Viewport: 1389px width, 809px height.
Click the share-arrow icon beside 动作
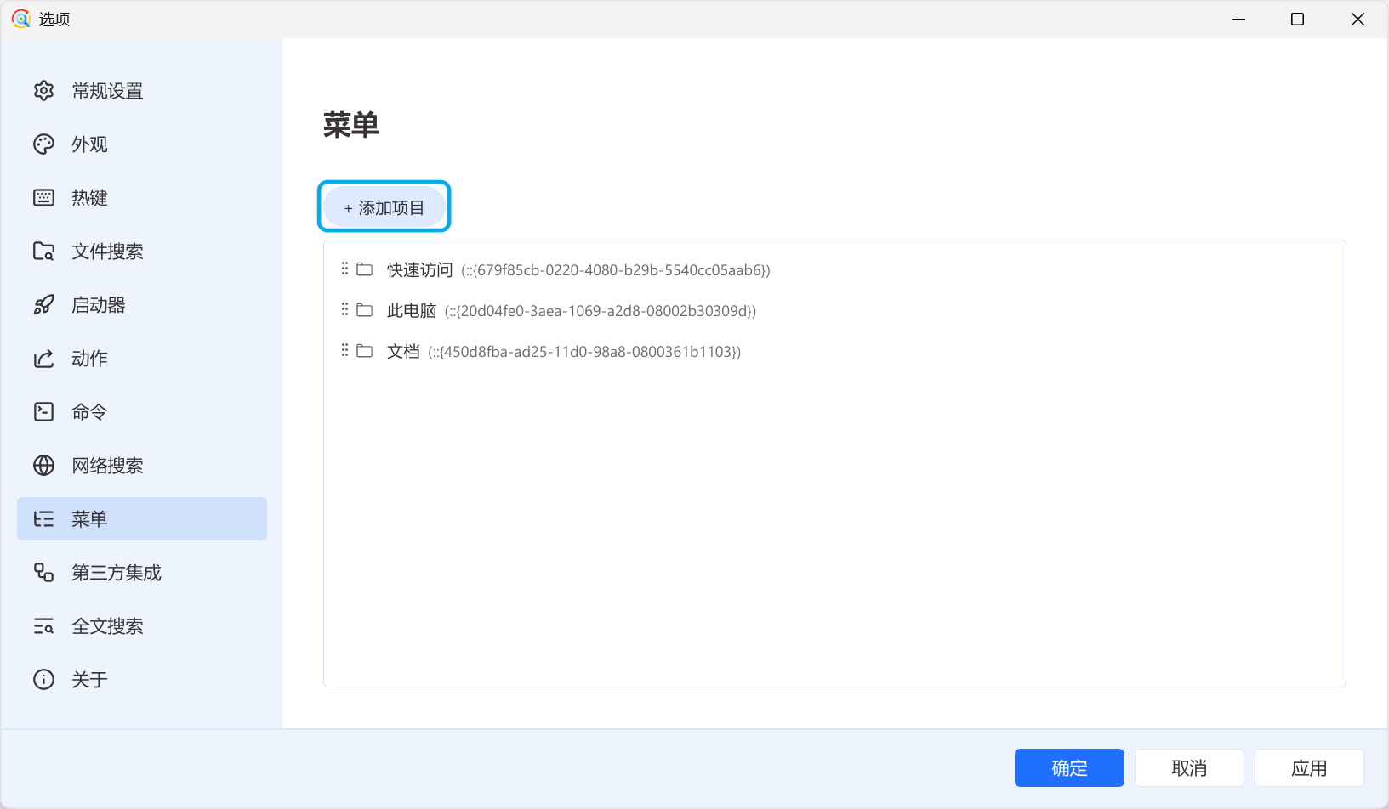pos(43,359)
